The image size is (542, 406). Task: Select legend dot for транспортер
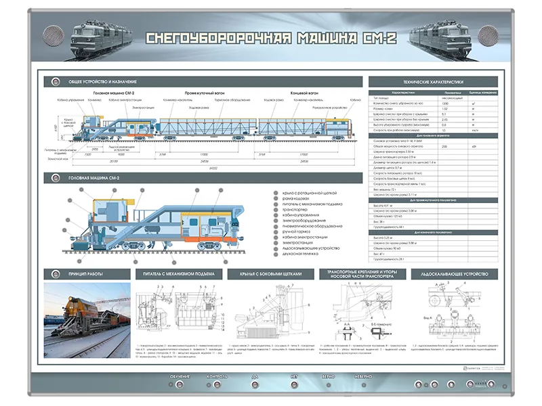point(276,210)
